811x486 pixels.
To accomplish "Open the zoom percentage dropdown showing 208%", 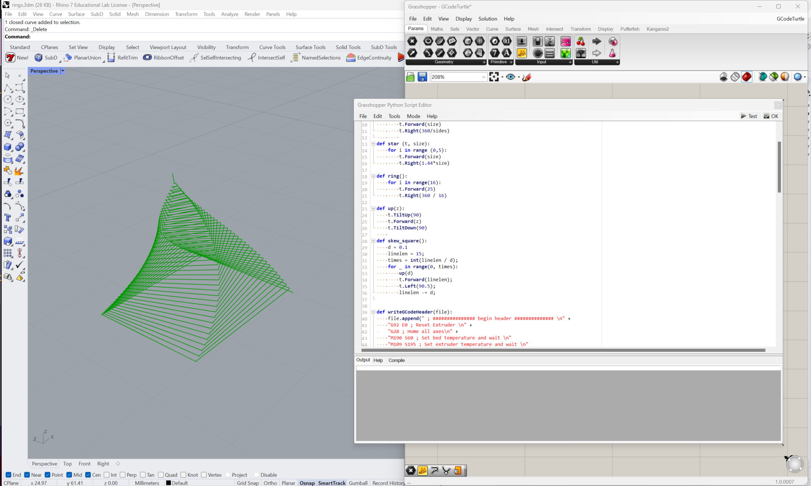I will tap(483, 77).
